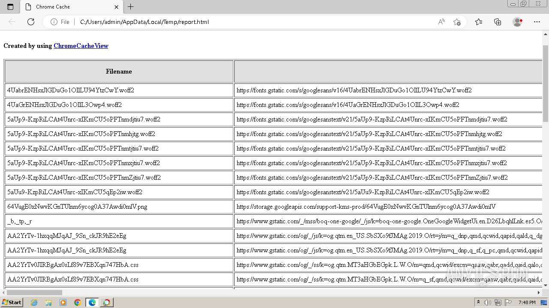Minimize the Edge browser window

click(513, 4)
